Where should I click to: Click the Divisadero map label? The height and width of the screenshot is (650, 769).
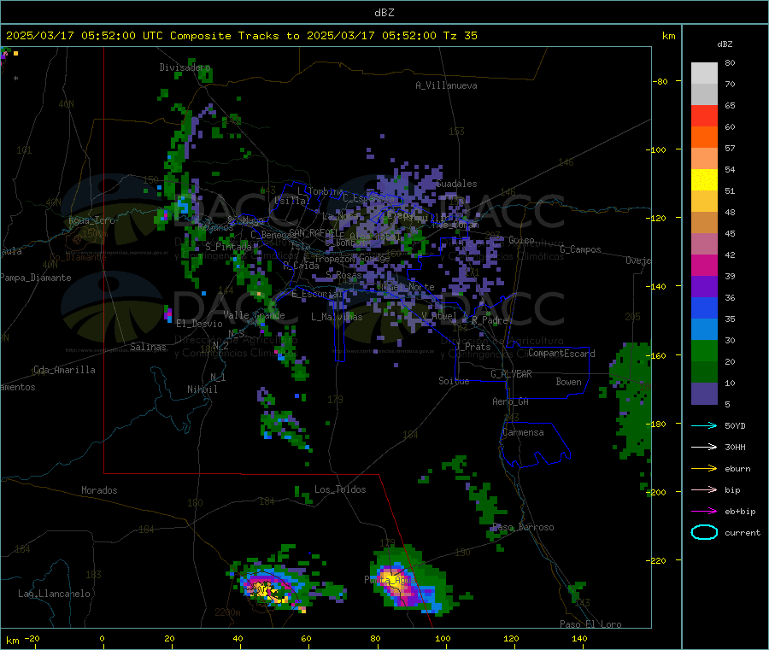coord(185,67)
